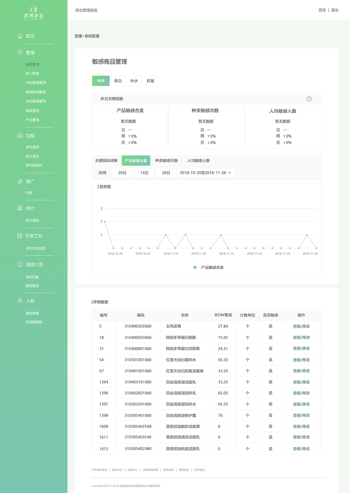Open 拜访计划设定 in sidebar
This screenshot has height=493, width=350.
36,248
